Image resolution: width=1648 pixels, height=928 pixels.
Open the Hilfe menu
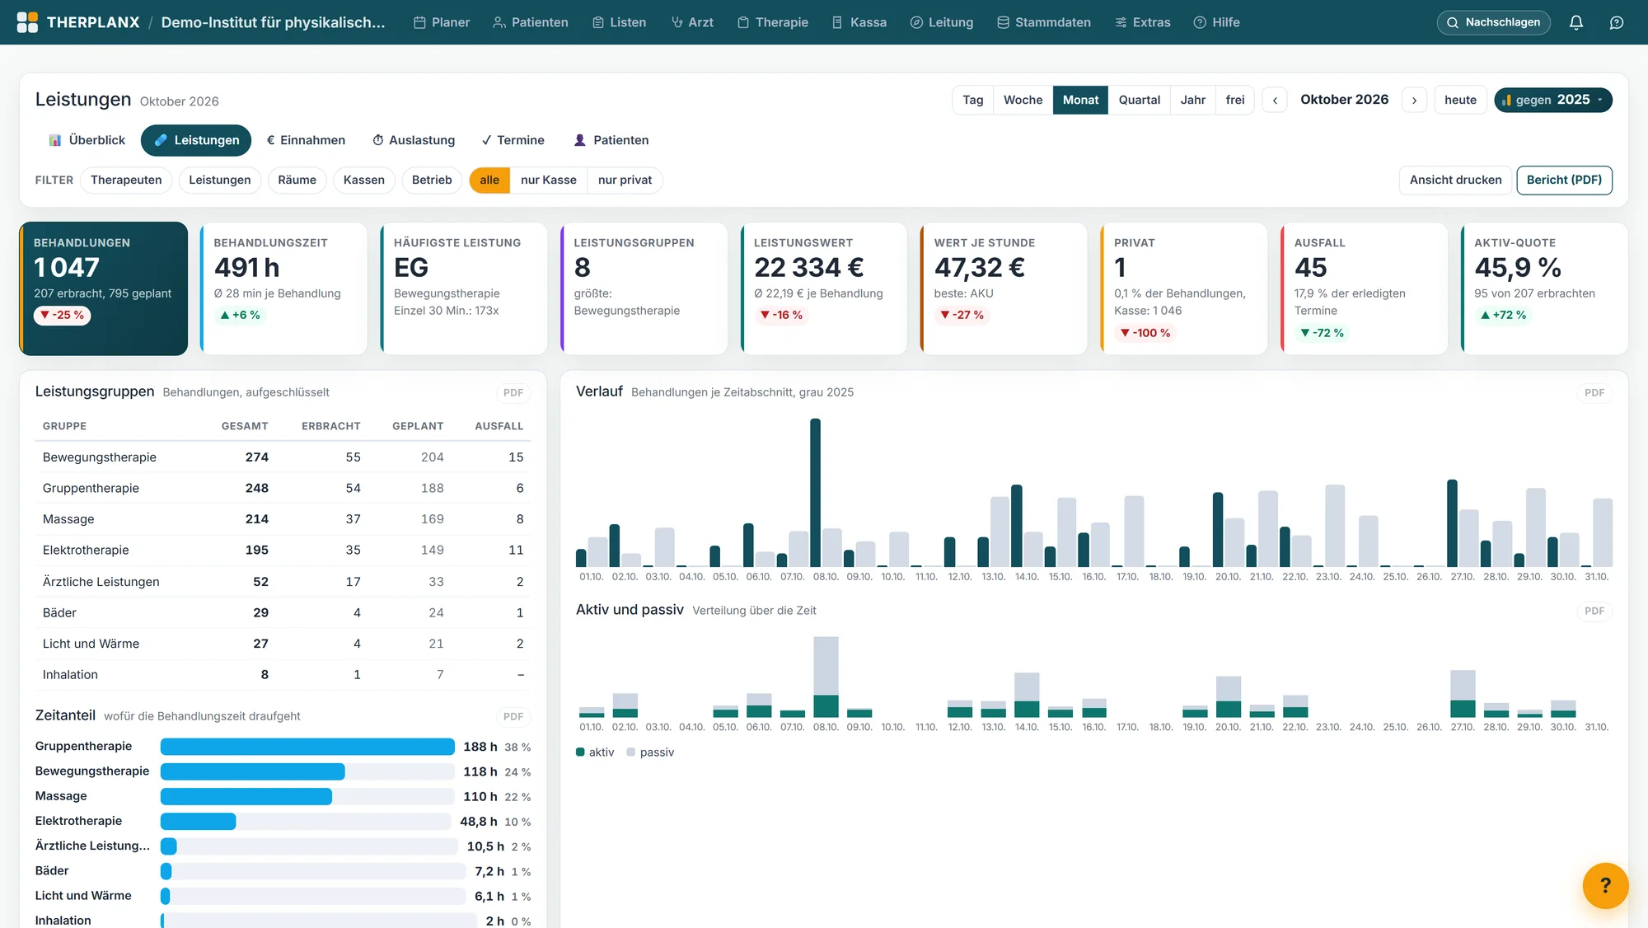pyautogui.click(x=1217, y=22)
